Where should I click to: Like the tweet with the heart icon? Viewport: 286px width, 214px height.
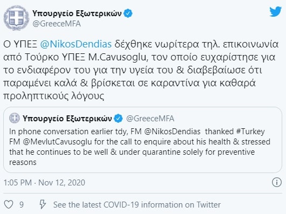click(x=9, y=204)
